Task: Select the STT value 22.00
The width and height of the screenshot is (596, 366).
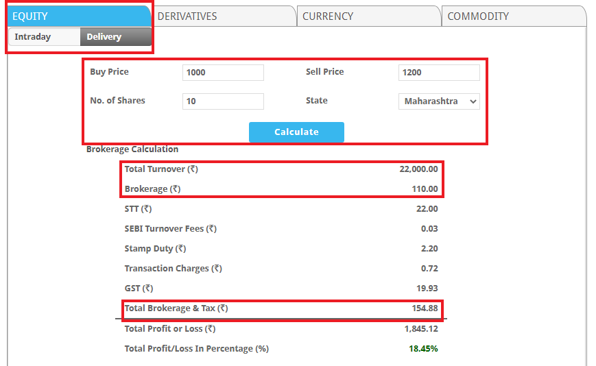Action: tap(427, 209)
